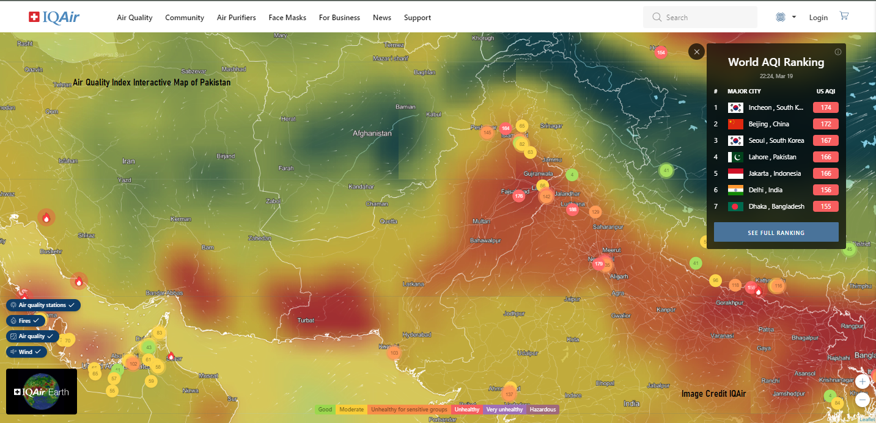876x423 pixels.
Task: Select the green station marker showing 4 near Gujranwala
Action: pyautogui.click(x=572, y=175)
